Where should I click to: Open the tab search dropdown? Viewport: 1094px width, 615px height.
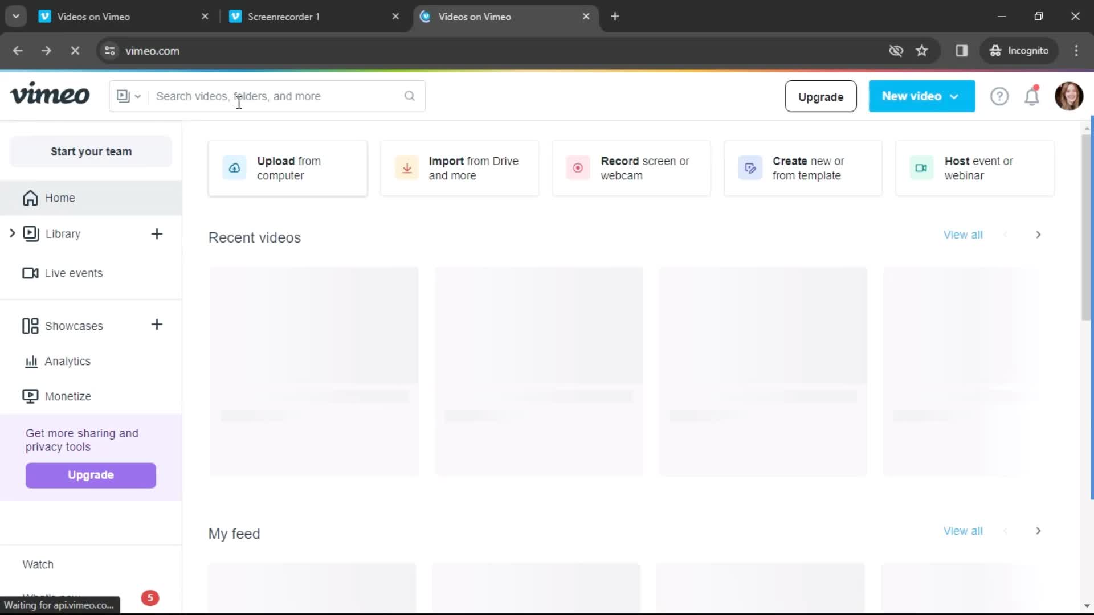[x=16, y=17]
